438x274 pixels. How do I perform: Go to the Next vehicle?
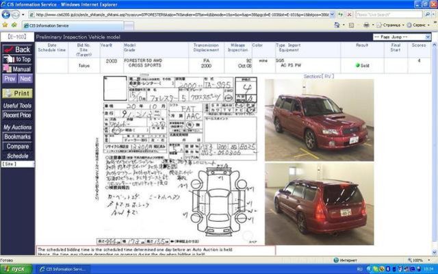pyautogui.click(x=25, y=79)
